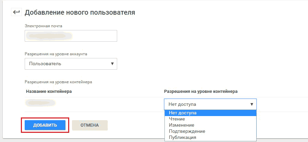The width and height of the screenshot is (308, 142).
Task: Select highlighted Нет доступа option in the list
Action: (210, 113)
